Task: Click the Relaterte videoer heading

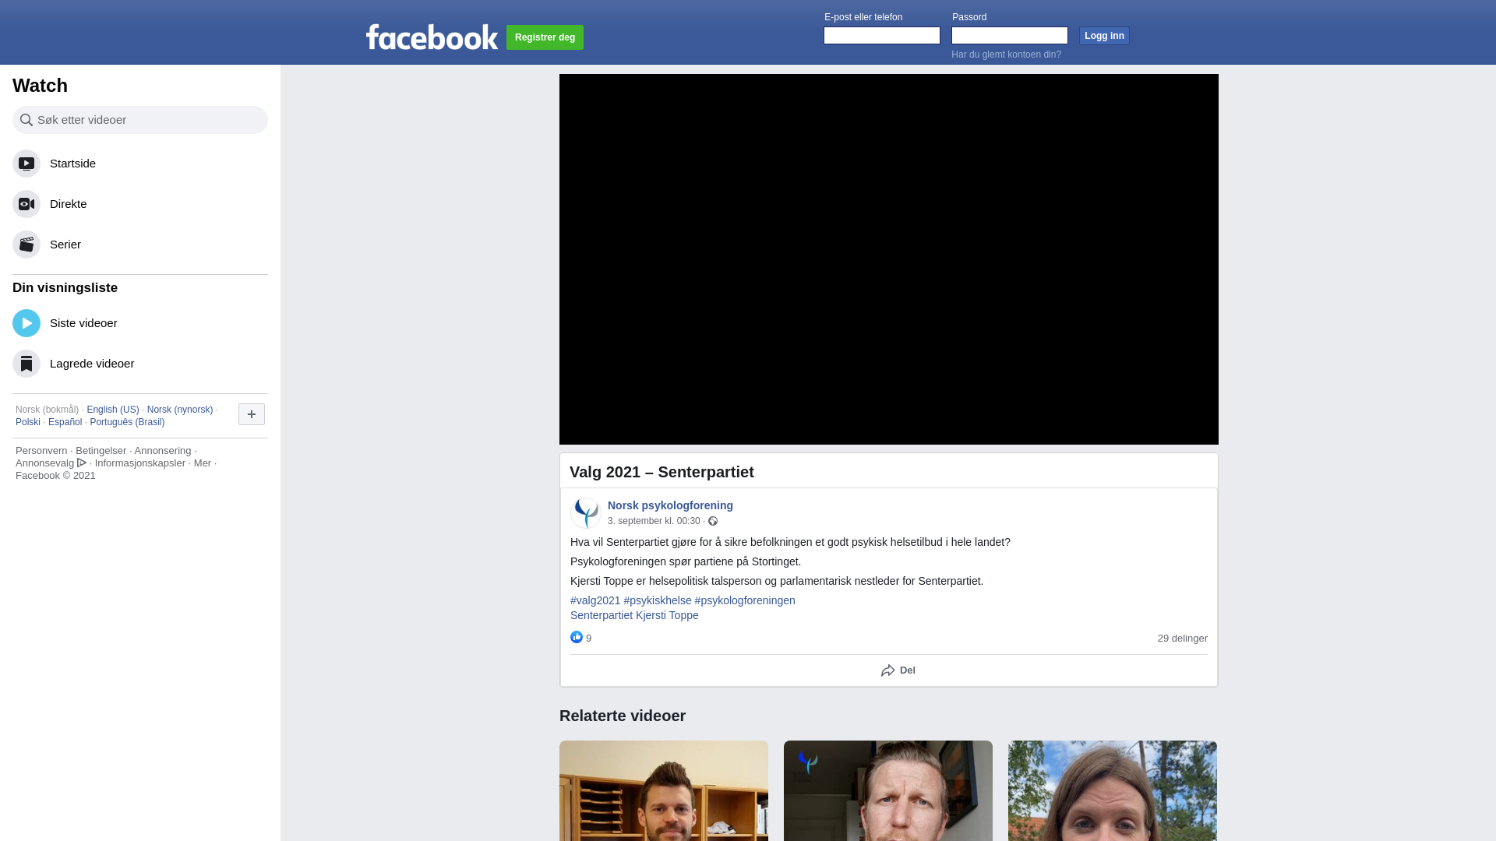Action: [x=623, y=716]
